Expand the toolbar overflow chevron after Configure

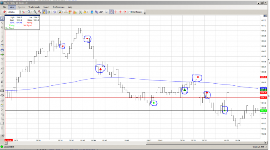145,13
